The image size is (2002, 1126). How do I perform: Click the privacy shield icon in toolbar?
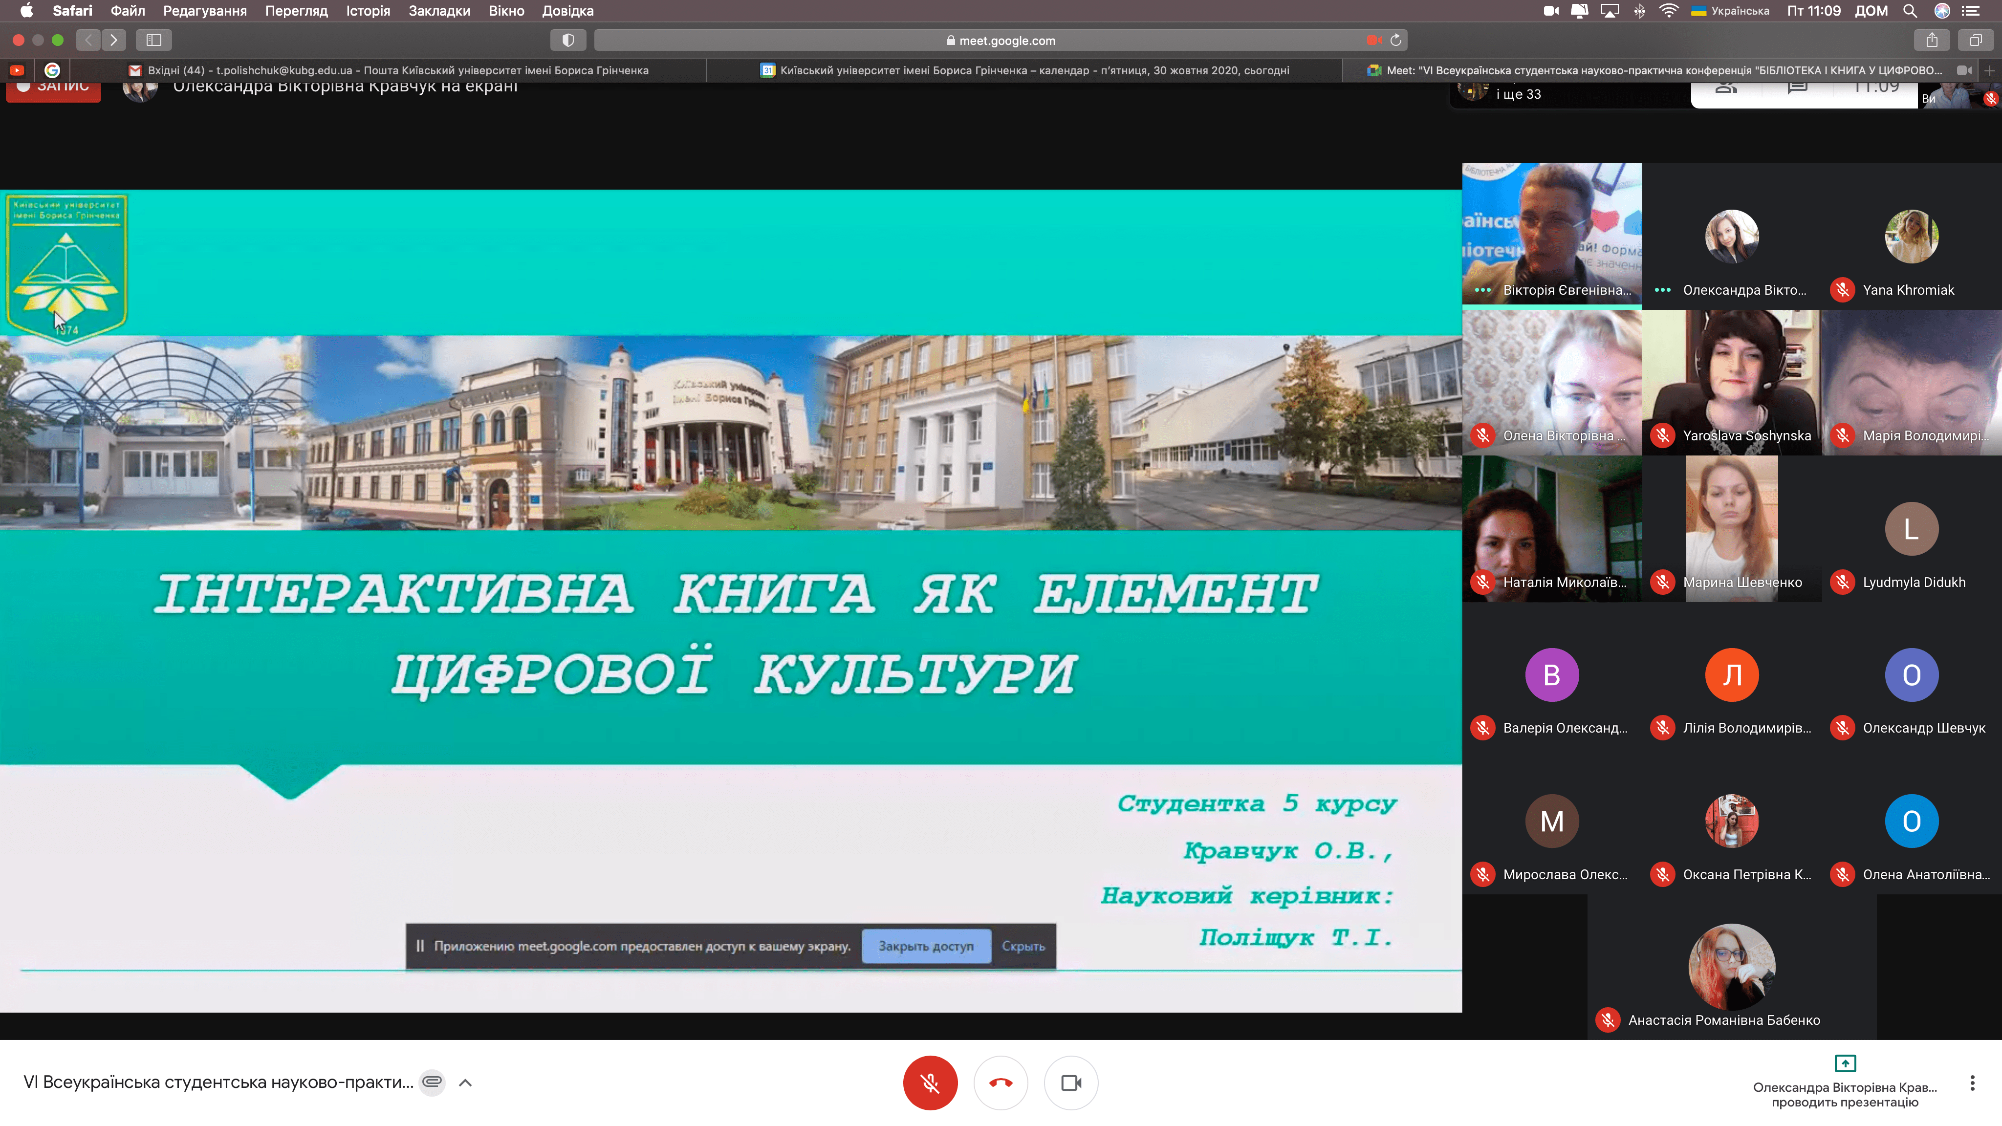pyautogui.click(x=568, y=41)
